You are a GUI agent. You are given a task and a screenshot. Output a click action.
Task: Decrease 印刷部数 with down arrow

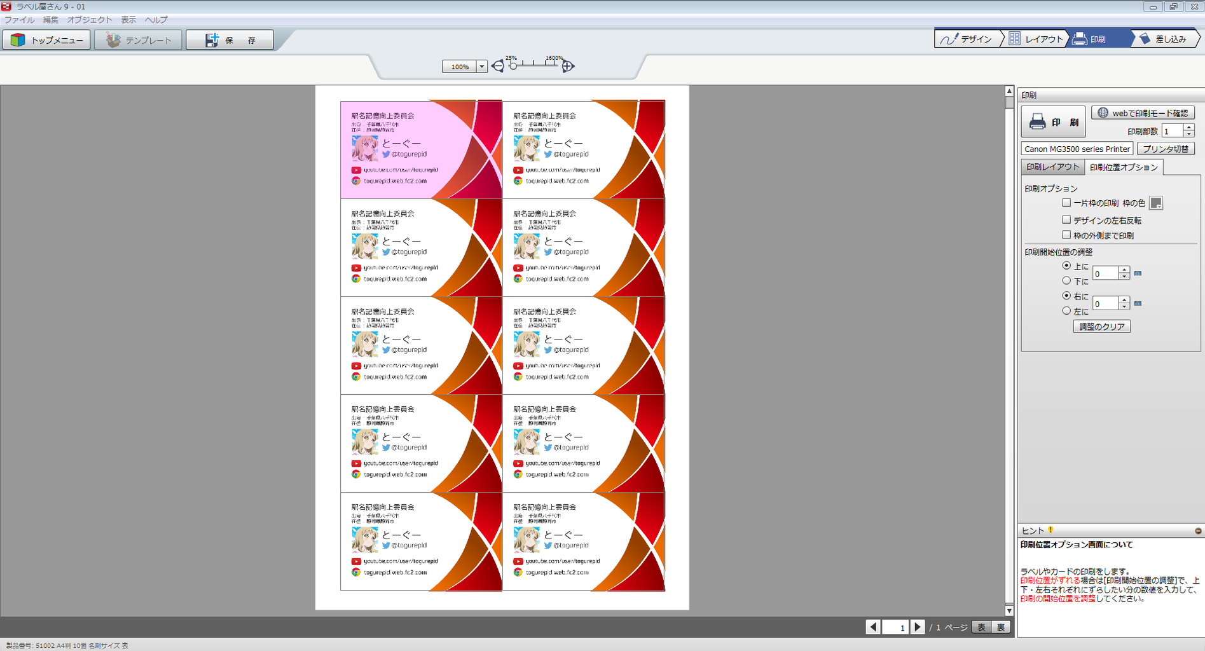pos(1188,134)
